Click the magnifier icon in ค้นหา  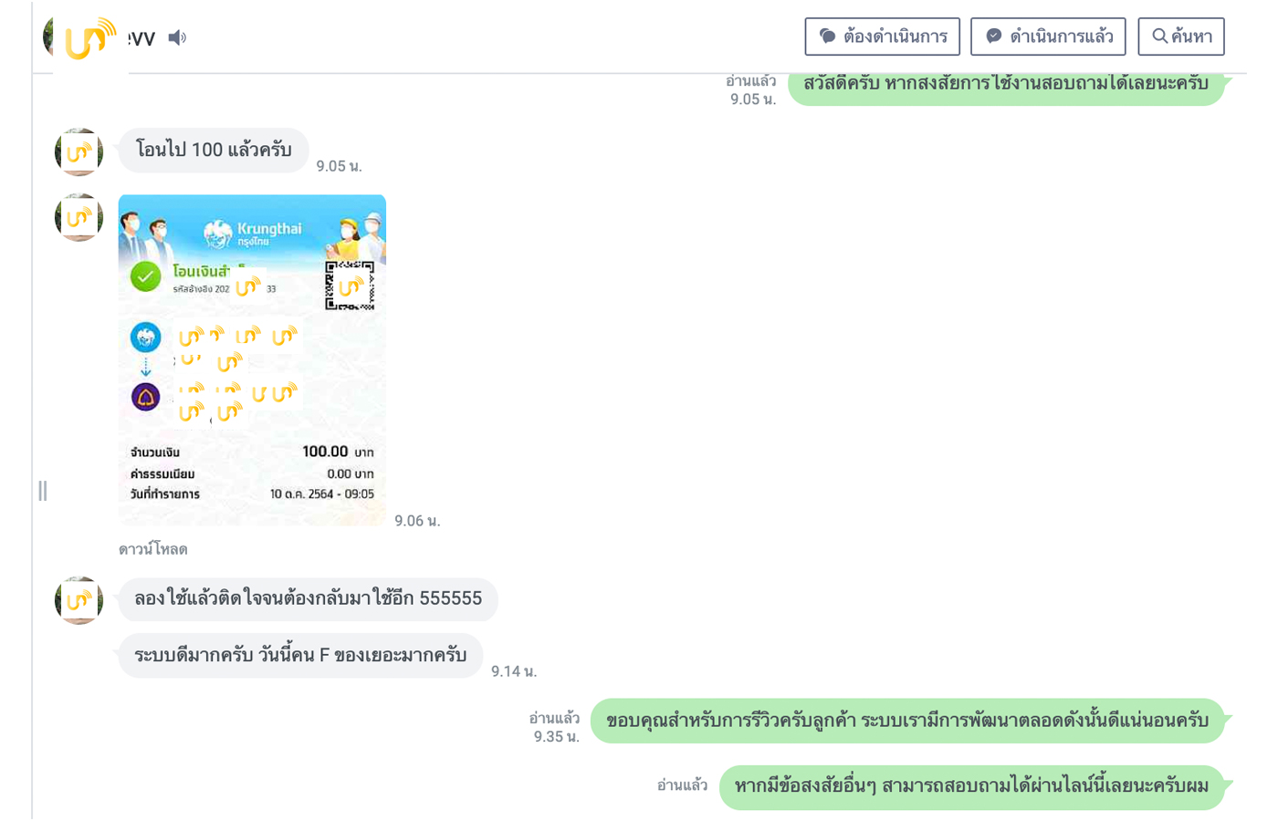1159,36
